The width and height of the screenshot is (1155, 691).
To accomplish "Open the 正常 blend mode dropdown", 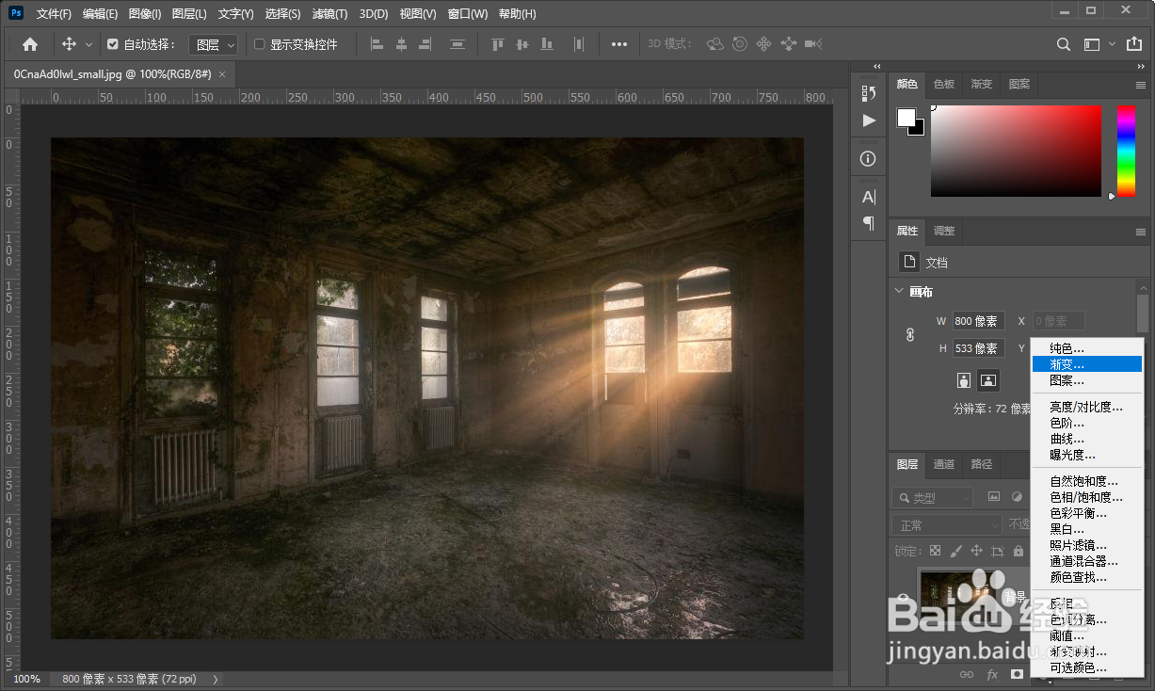I will [x=947, y=525].
